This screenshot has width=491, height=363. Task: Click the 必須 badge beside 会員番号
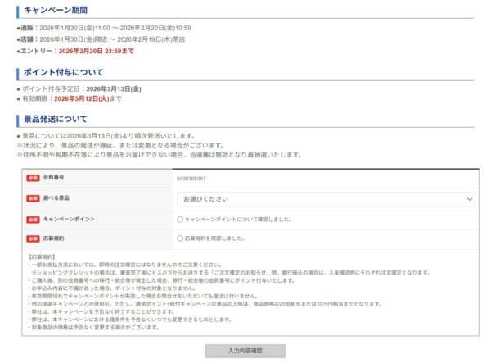click(33, 178)
